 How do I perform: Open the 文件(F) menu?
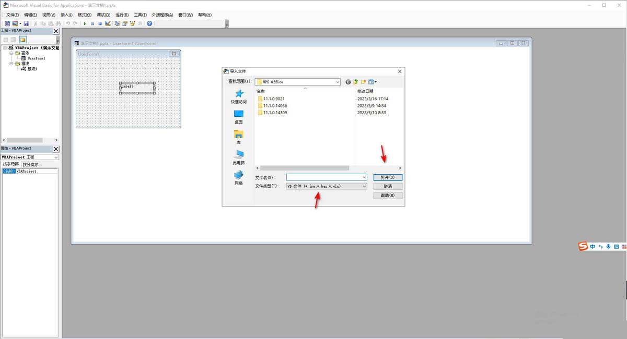(13, 15)
